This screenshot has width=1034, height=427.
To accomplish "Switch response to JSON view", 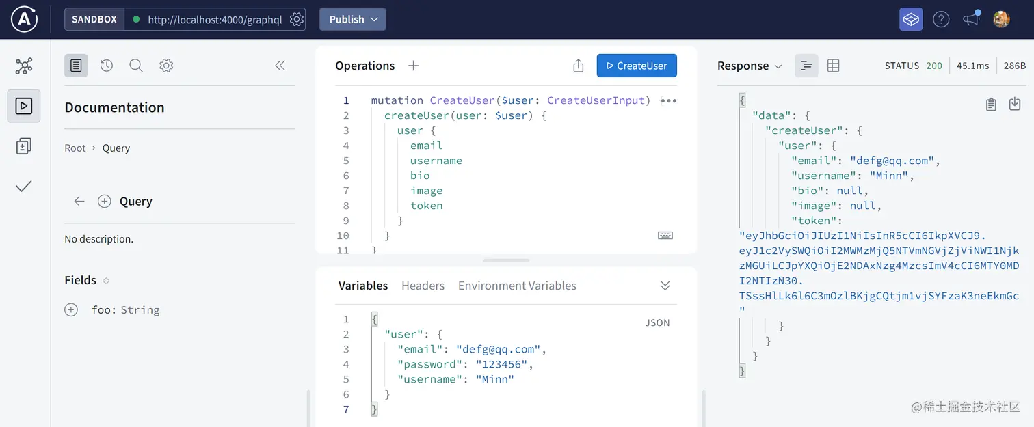I will (807, 66).
